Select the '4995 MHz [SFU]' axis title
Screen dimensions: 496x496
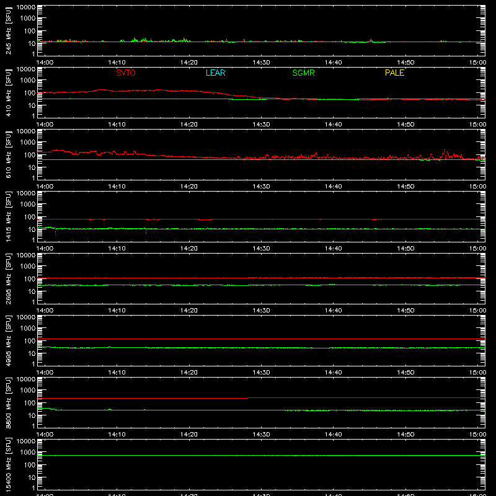[x=8, y=340]
